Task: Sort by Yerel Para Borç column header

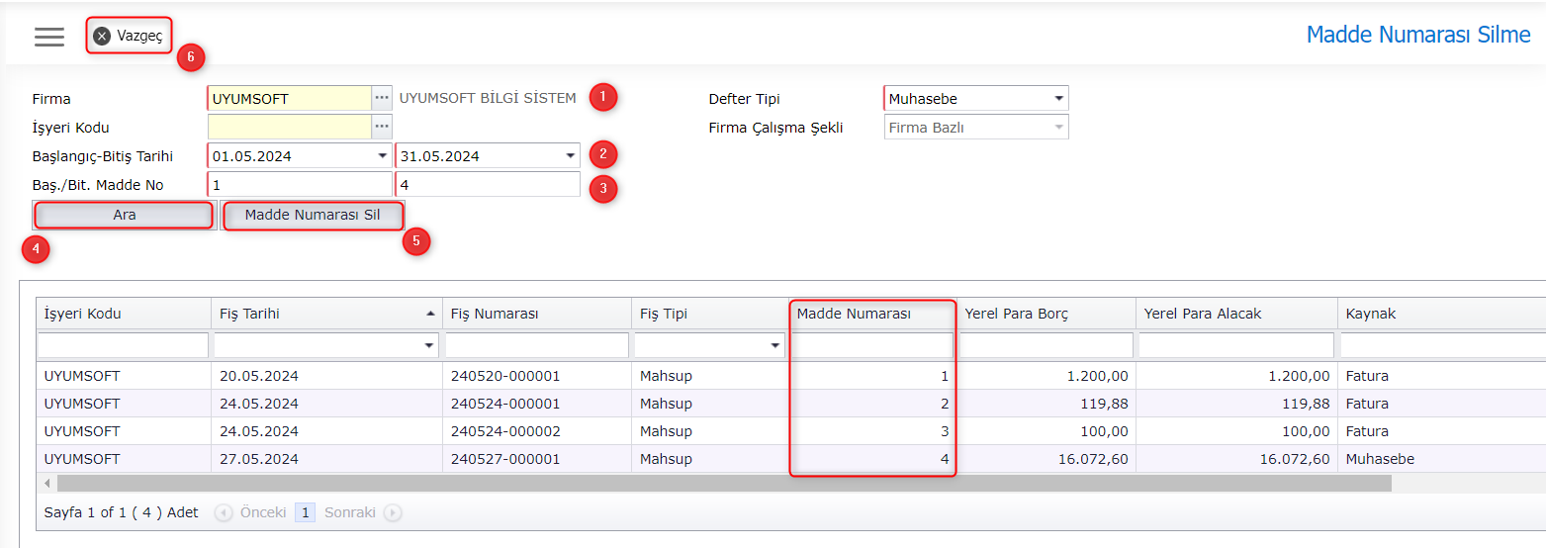Action: click(x=1046, y=314)
